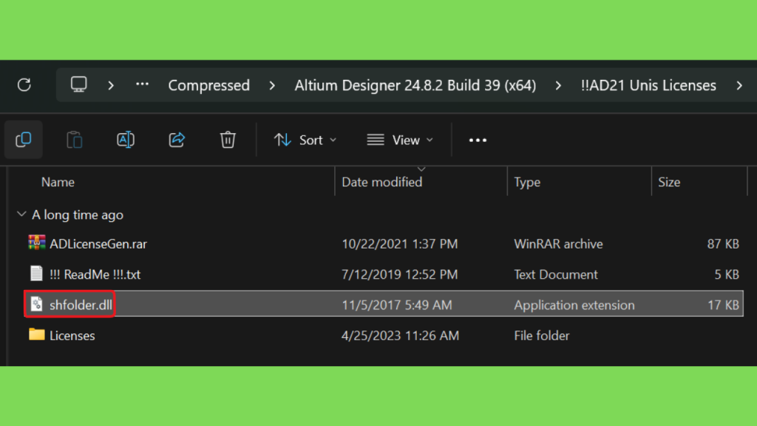Screen dimensions: 757x426
Task: Open the See more toolbar options
Action: click(x=478, y=140)
